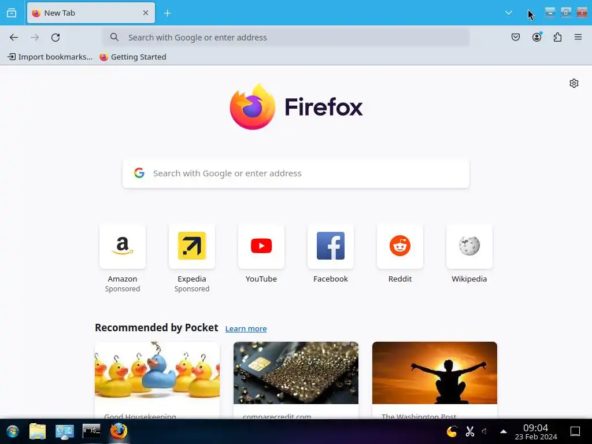Click Recommended by Pocket heading
Image resolution: width=592 pixels, height=444 pixels.
coord(156,328)
